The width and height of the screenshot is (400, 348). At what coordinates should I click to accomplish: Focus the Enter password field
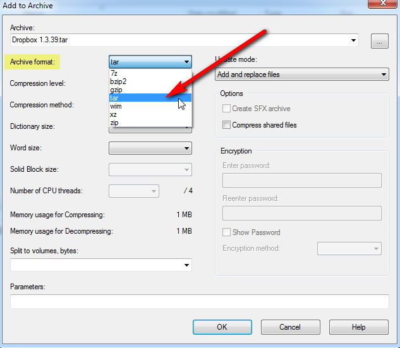[302, 180]
